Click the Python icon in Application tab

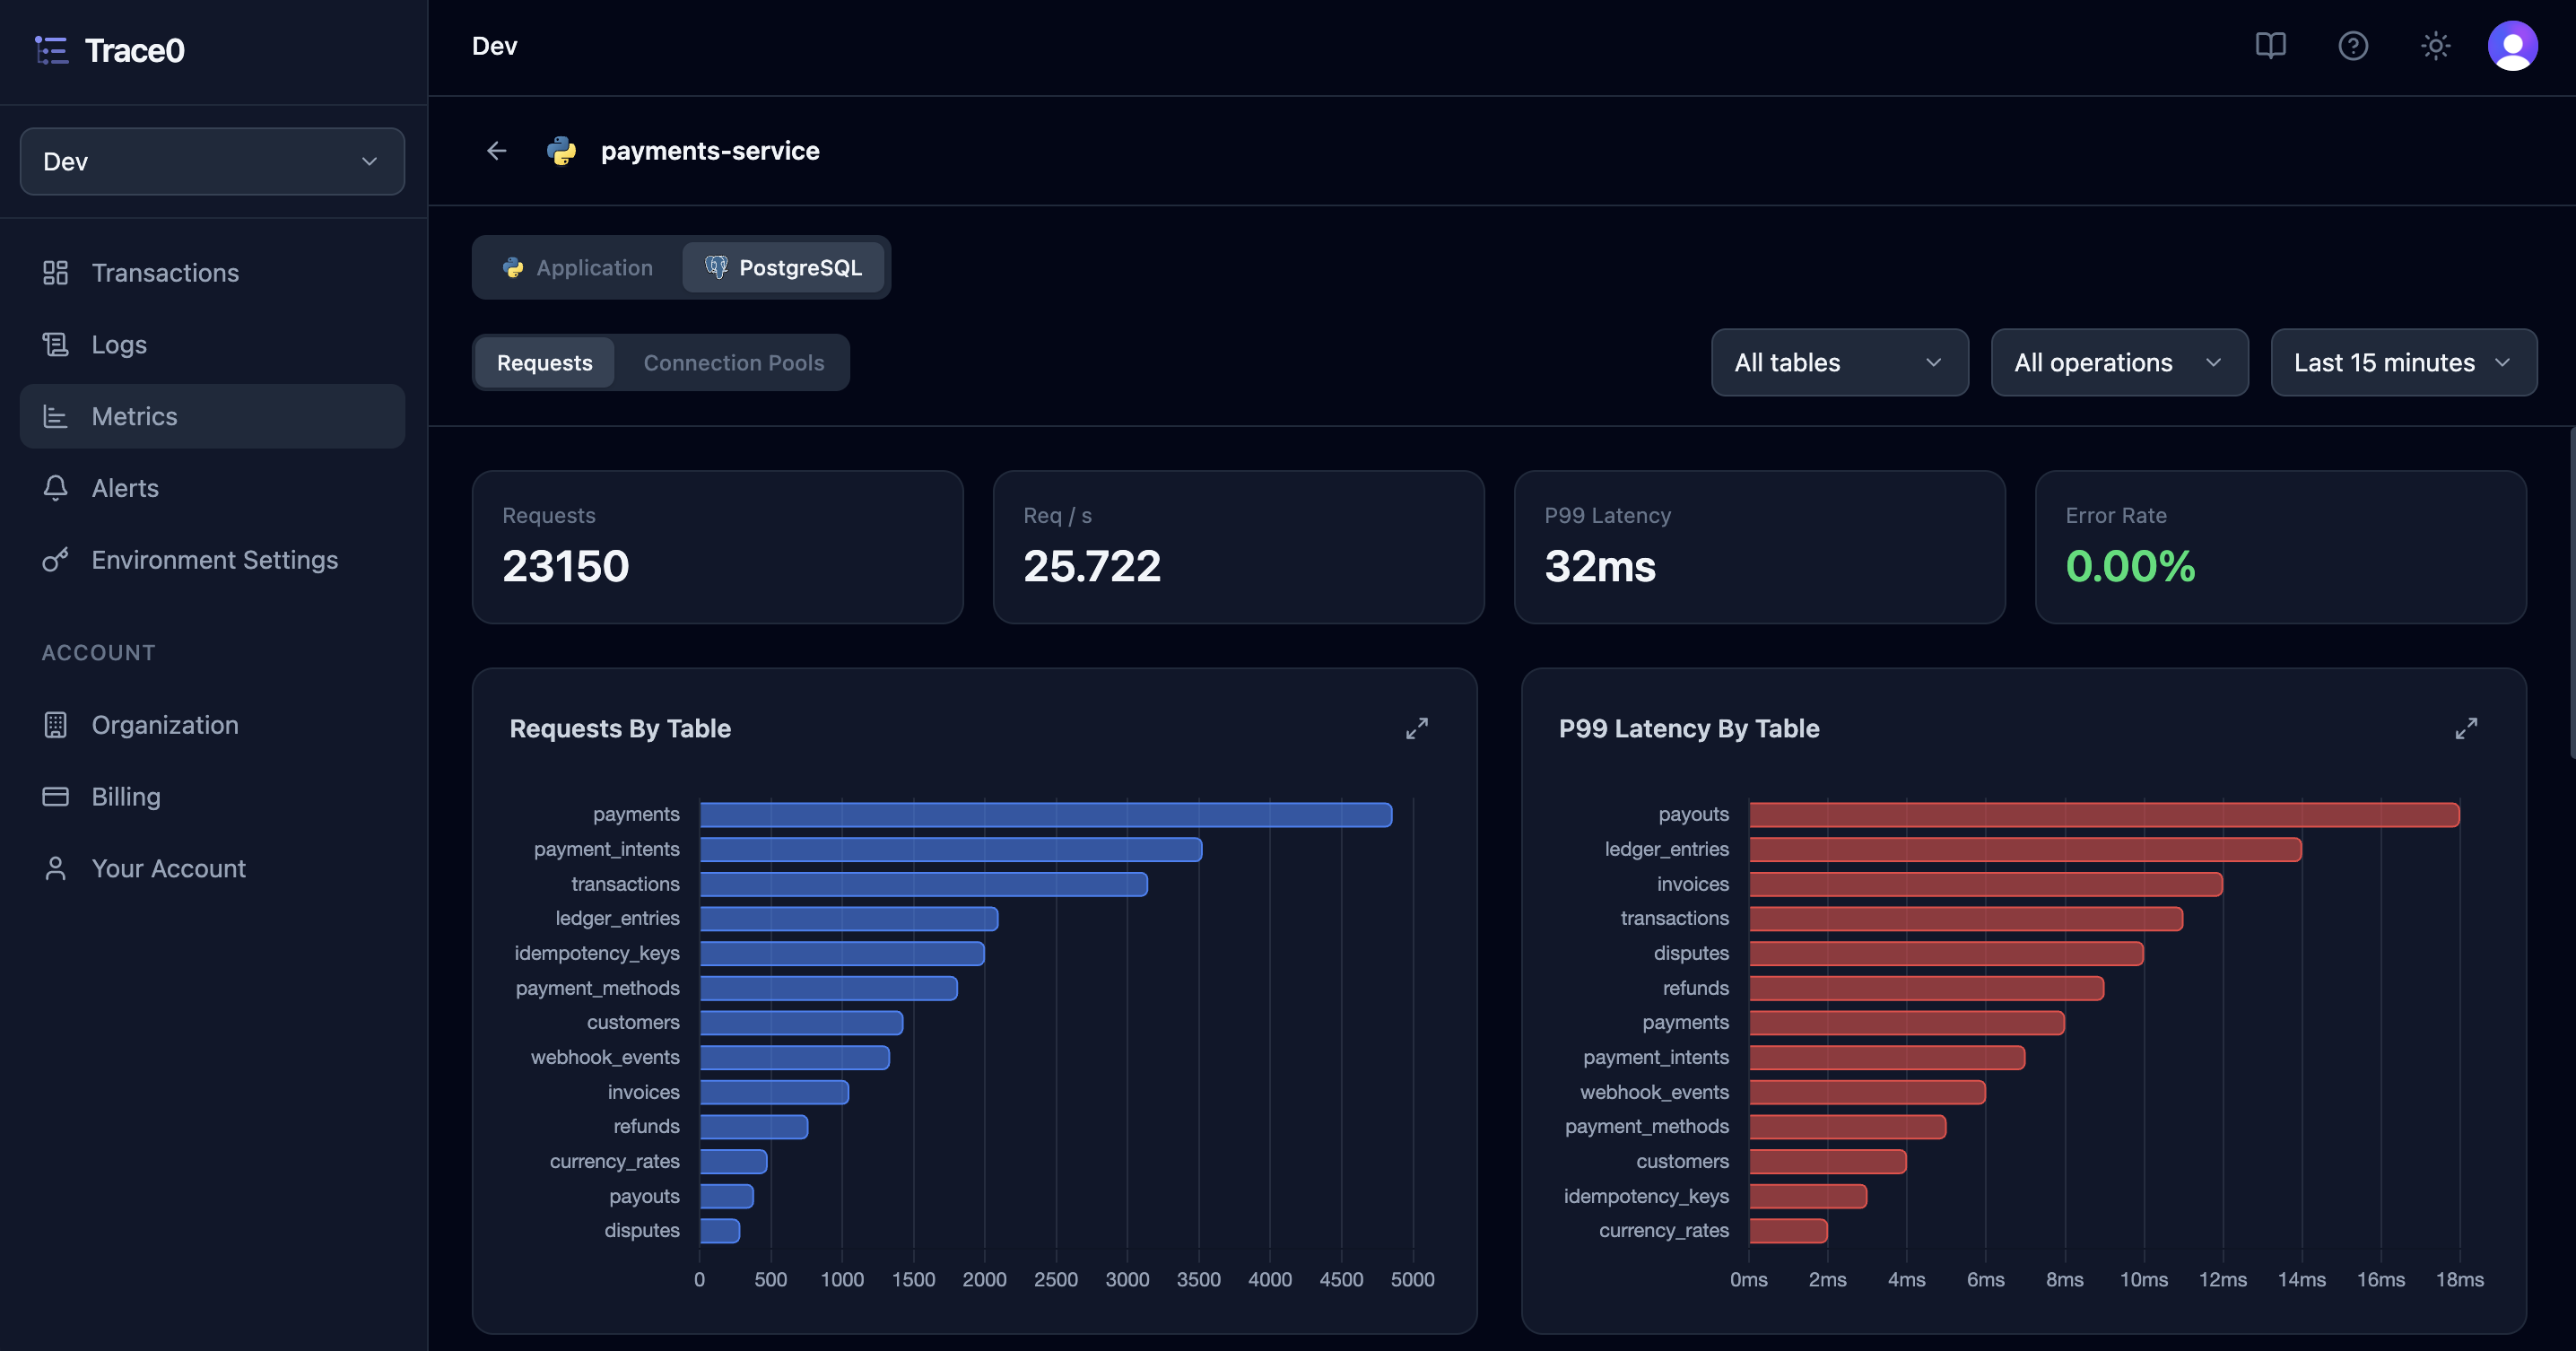tap(513, 268)
